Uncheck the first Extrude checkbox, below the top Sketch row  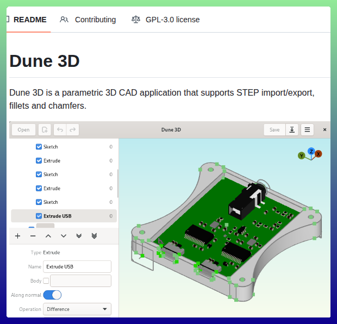click(x=39, y=160)
